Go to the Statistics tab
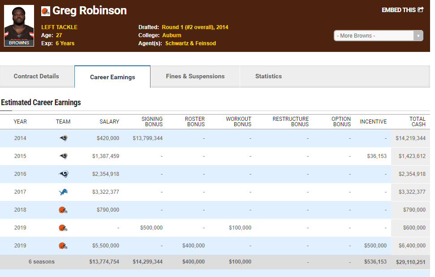This screenshot has width=435, height=277. 268,77
